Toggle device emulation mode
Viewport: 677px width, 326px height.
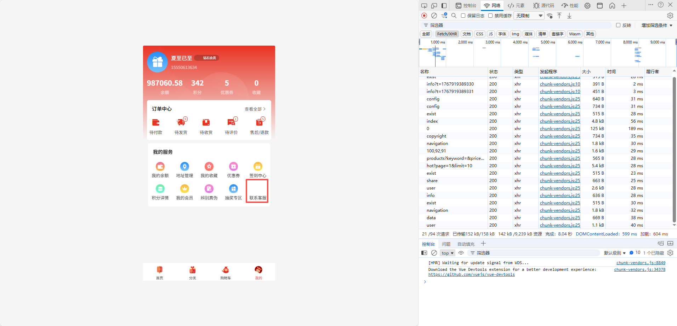click(x=434, y=6)
